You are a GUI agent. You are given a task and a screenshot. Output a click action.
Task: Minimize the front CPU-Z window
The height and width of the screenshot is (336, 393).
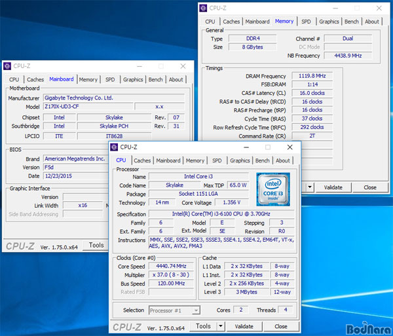246,147
